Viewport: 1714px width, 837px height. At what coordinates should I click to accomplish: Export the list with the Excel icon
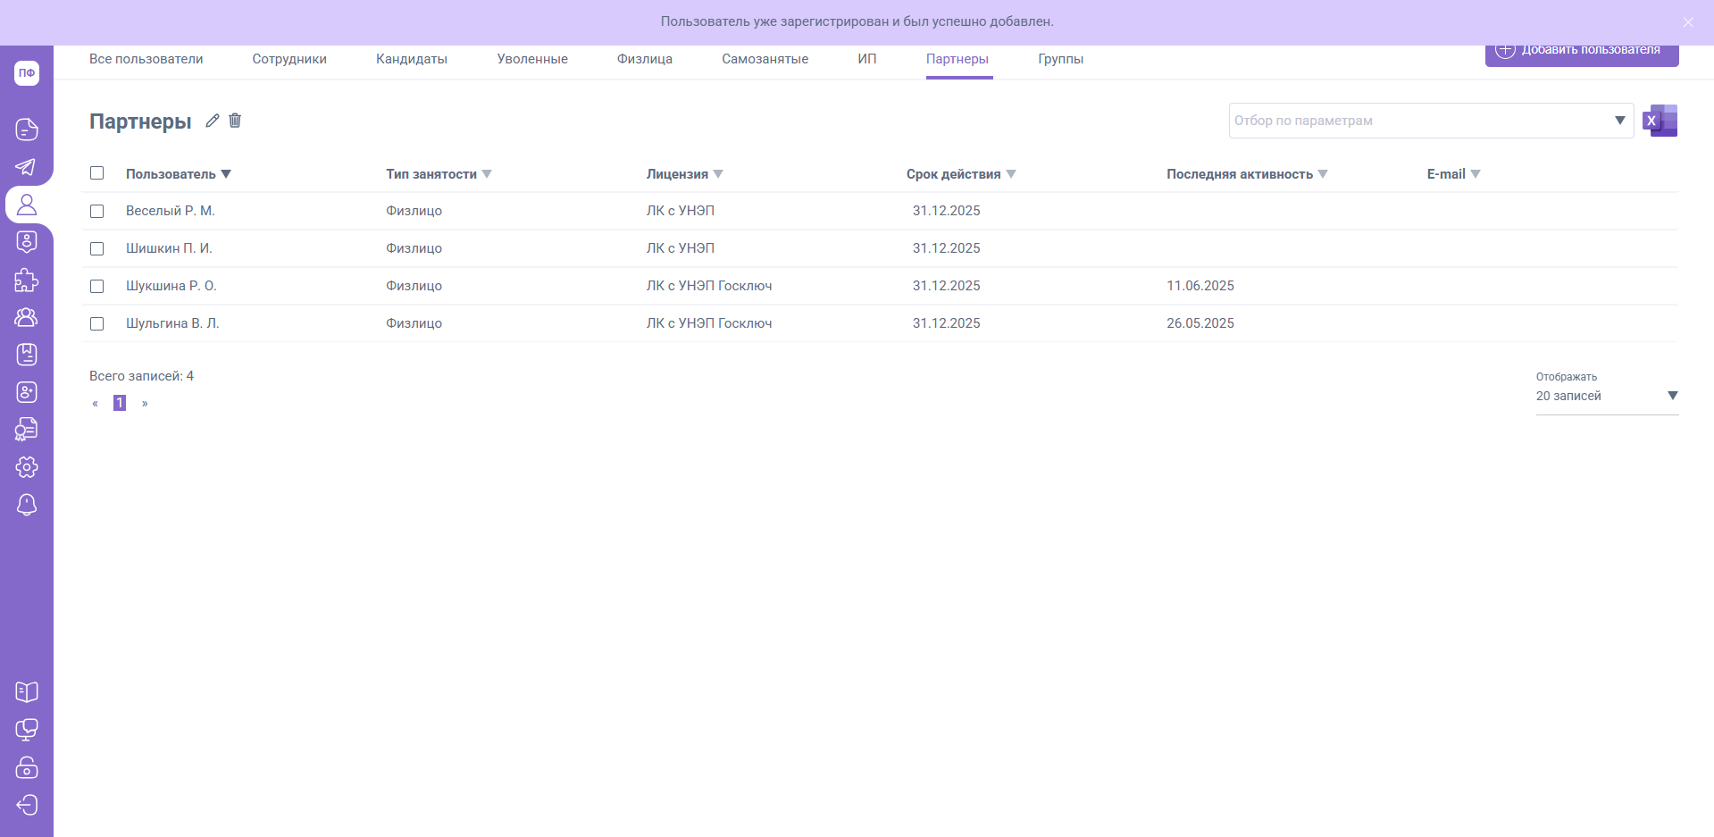pos(1660,121)
